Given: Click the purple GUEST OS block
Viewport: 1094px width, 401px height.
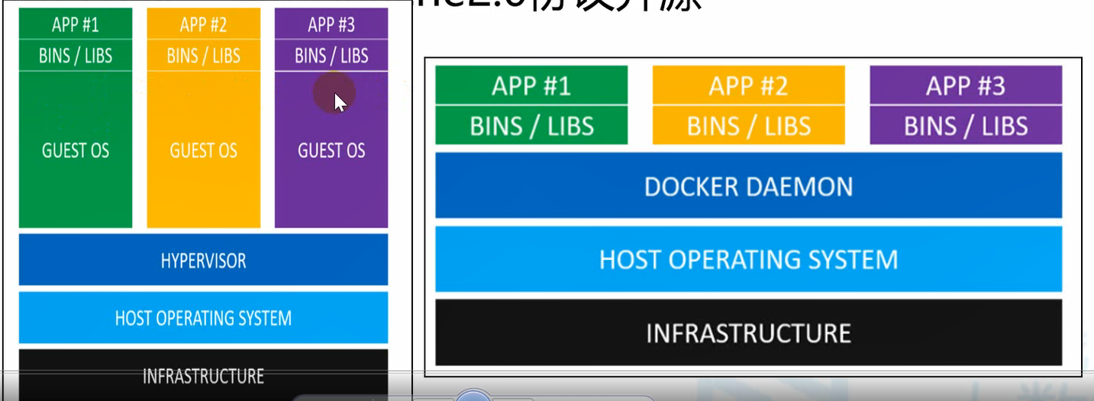Looking at the screenshot, I should (331, 149).
